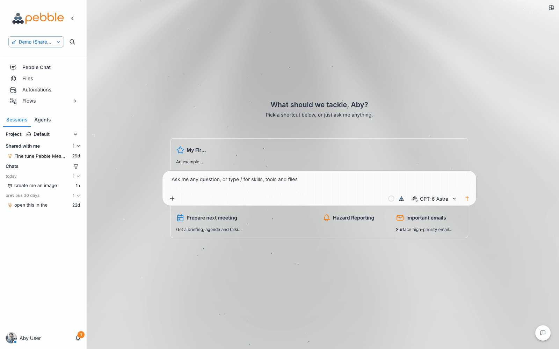This screenshot has width=559, height=349.
Task: Click the Pebble agents icon in prompt bar
Action: click(x=401, y=199)
